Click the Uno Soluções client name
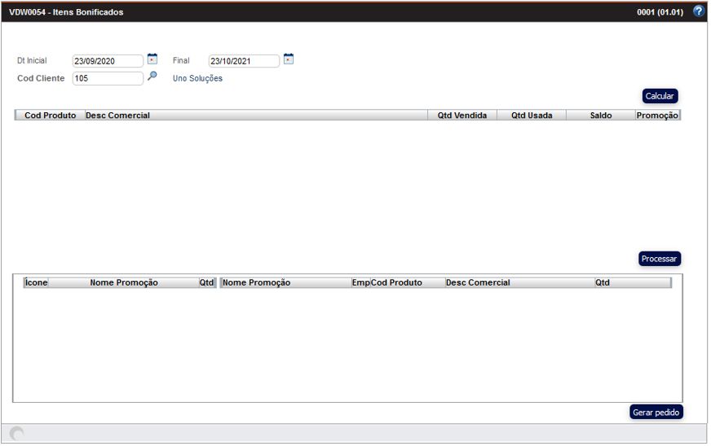The image size is (711, 446). click(x=197, y=79)
